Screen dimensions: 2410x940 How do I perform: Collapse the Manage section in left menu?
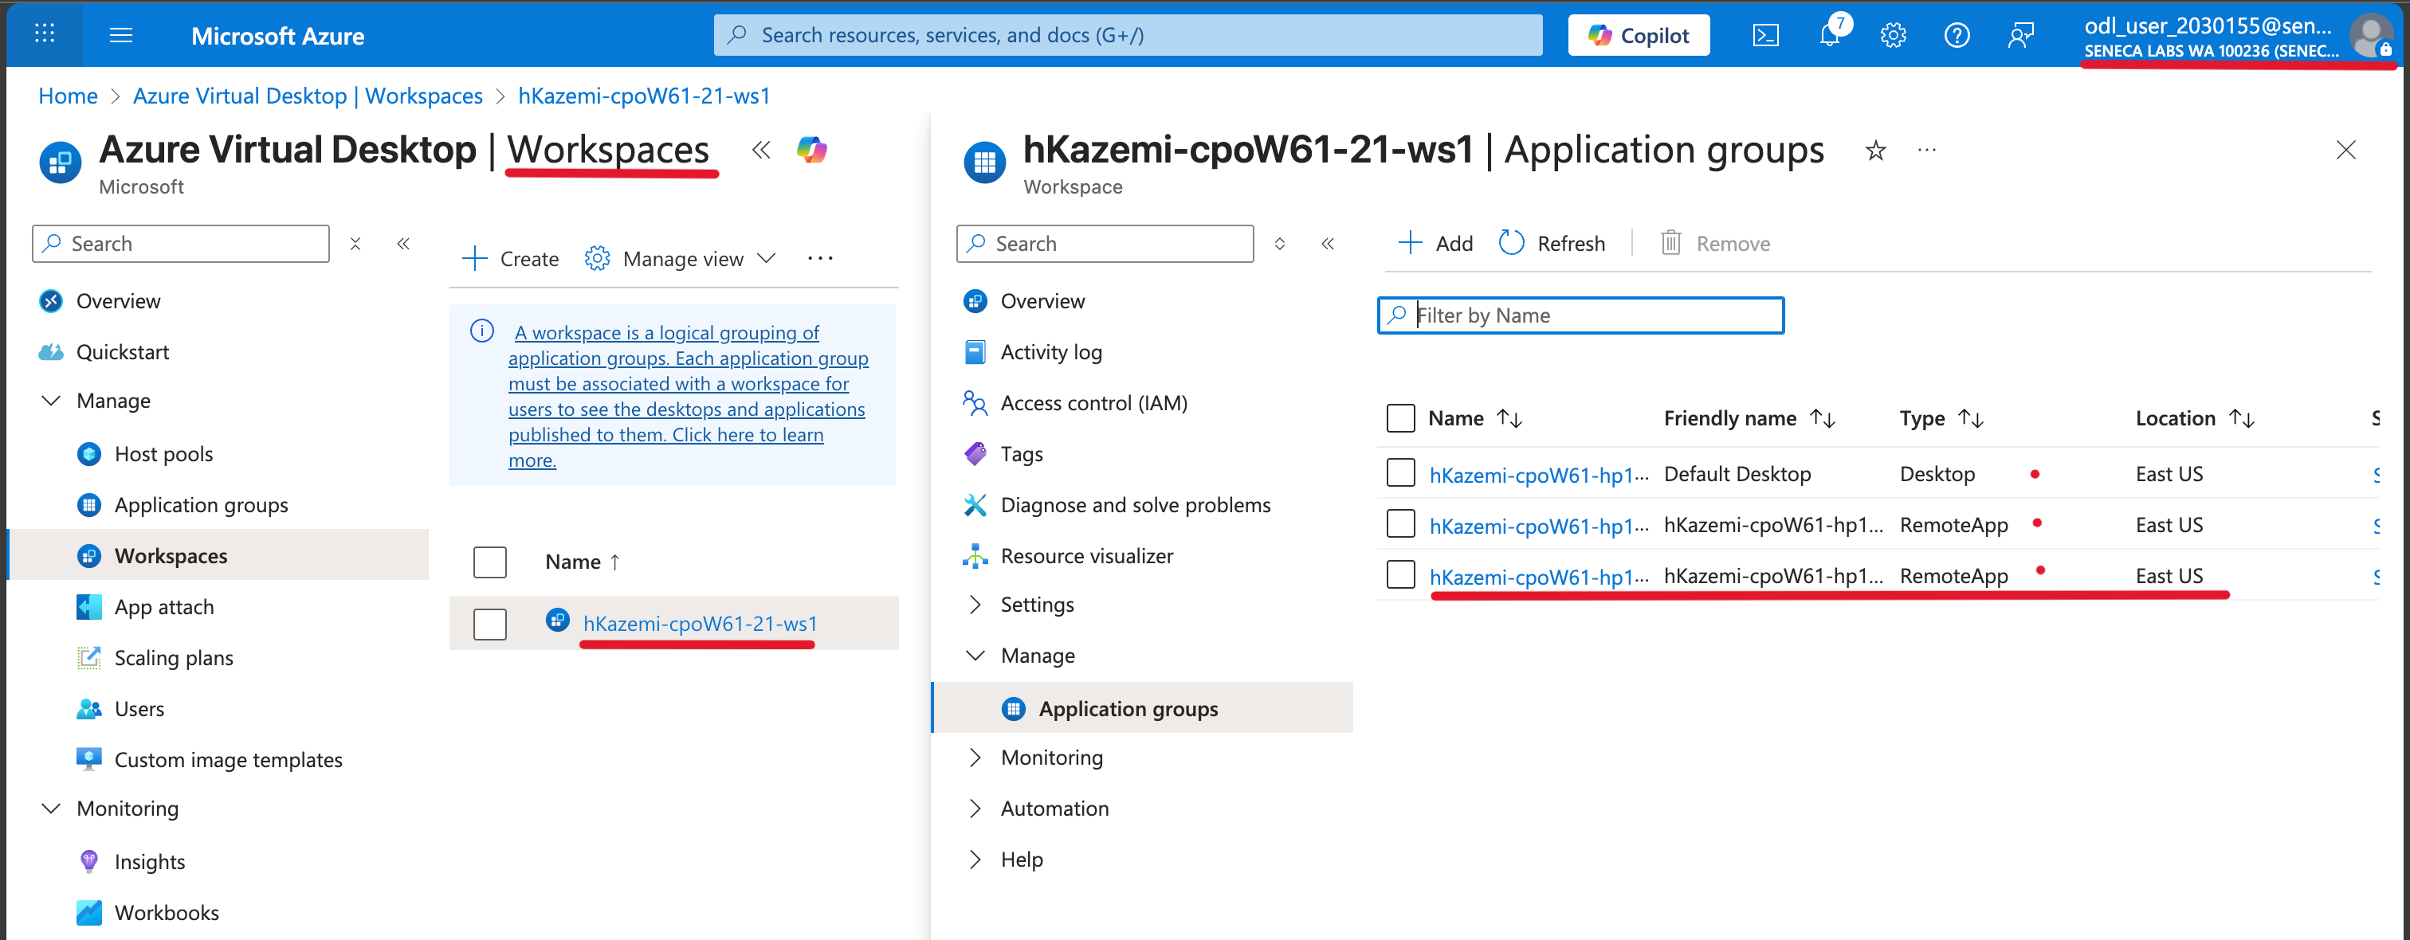click(x=52, y=401)
